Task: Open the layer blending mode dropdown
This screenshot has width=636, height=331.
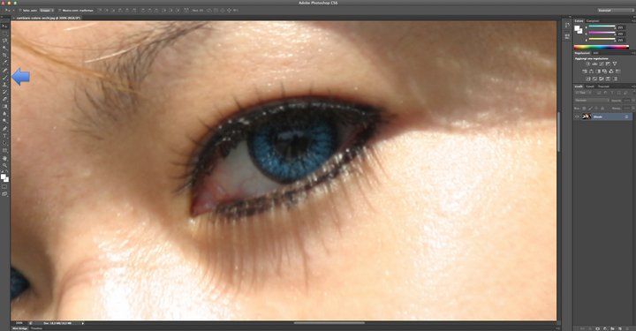Action: coord(592,100)
